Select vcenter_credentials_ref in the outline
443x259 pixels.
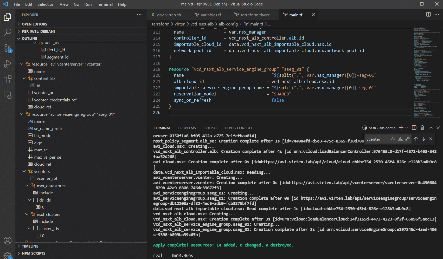[55, 100]
